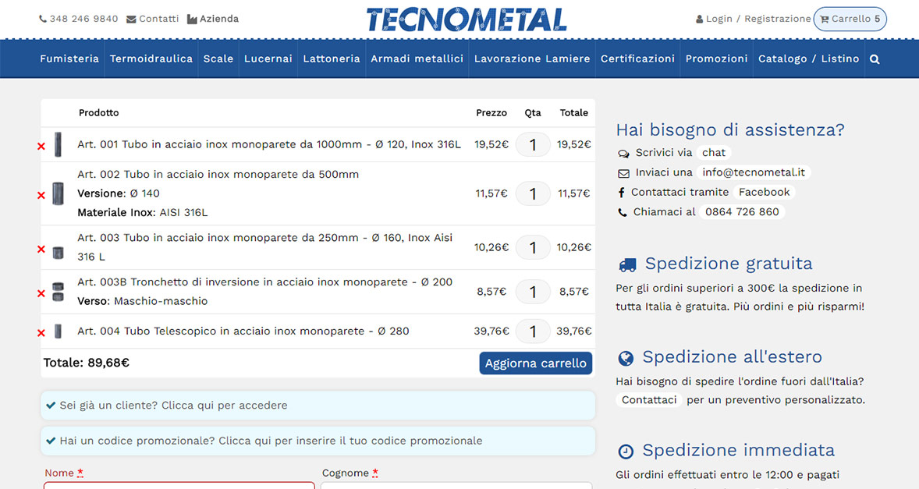Open the Certificazioni menu
The image size is (919, 489).
[637, 58]
